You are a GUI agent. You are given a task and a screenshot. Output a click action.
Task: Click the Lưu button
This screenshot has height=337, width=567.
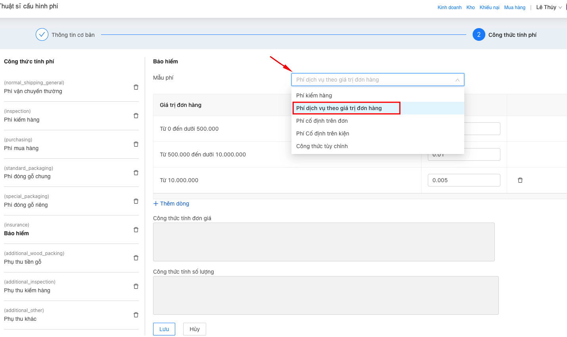pyautogui.click(x=164, y=329)
